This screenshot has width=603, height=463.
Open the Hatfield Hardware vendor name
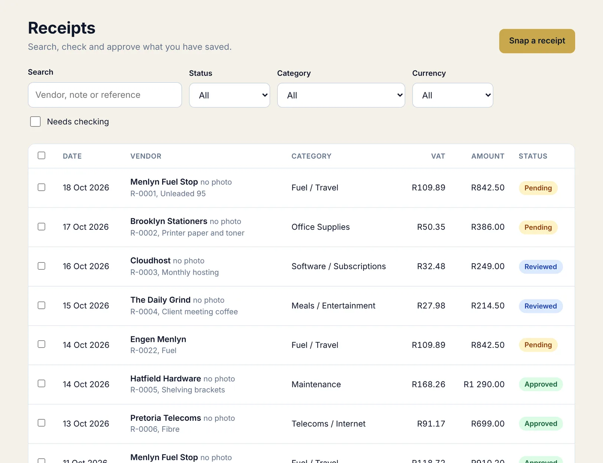166,378
